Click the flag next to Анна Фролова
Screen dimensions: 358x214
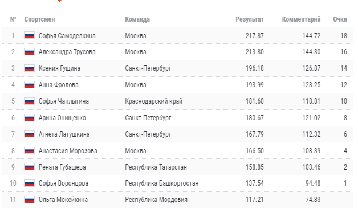pos(30,85)
